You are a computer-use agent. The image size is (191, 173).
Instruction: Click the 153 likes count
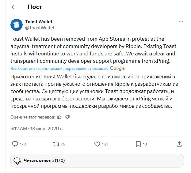coord(105,144)
